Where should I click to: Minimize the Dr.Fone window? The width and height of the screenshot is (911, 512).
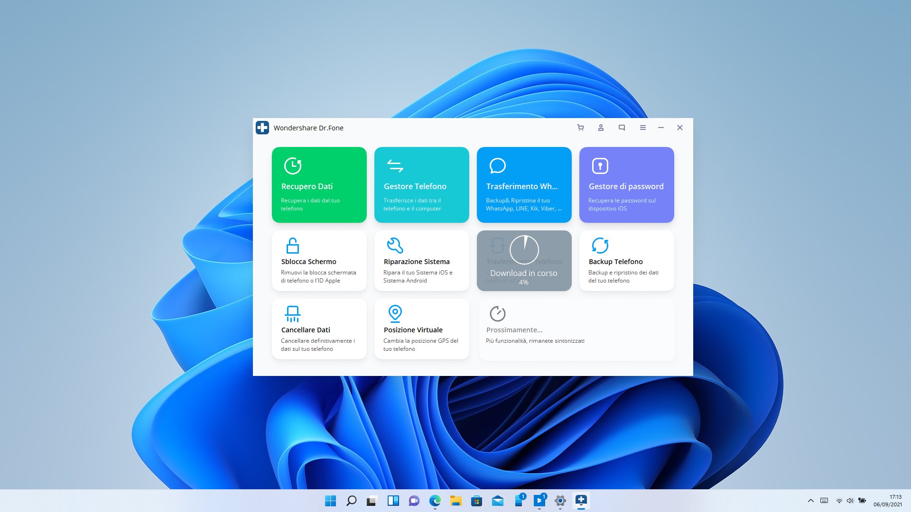[x=660, y=128]
